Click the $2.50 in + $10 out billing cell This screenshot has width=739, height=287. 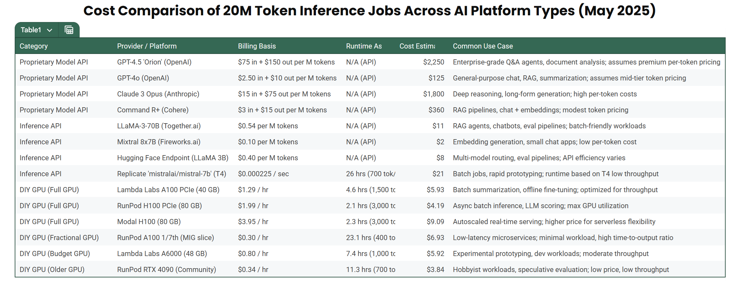click(x=287, y=78)
